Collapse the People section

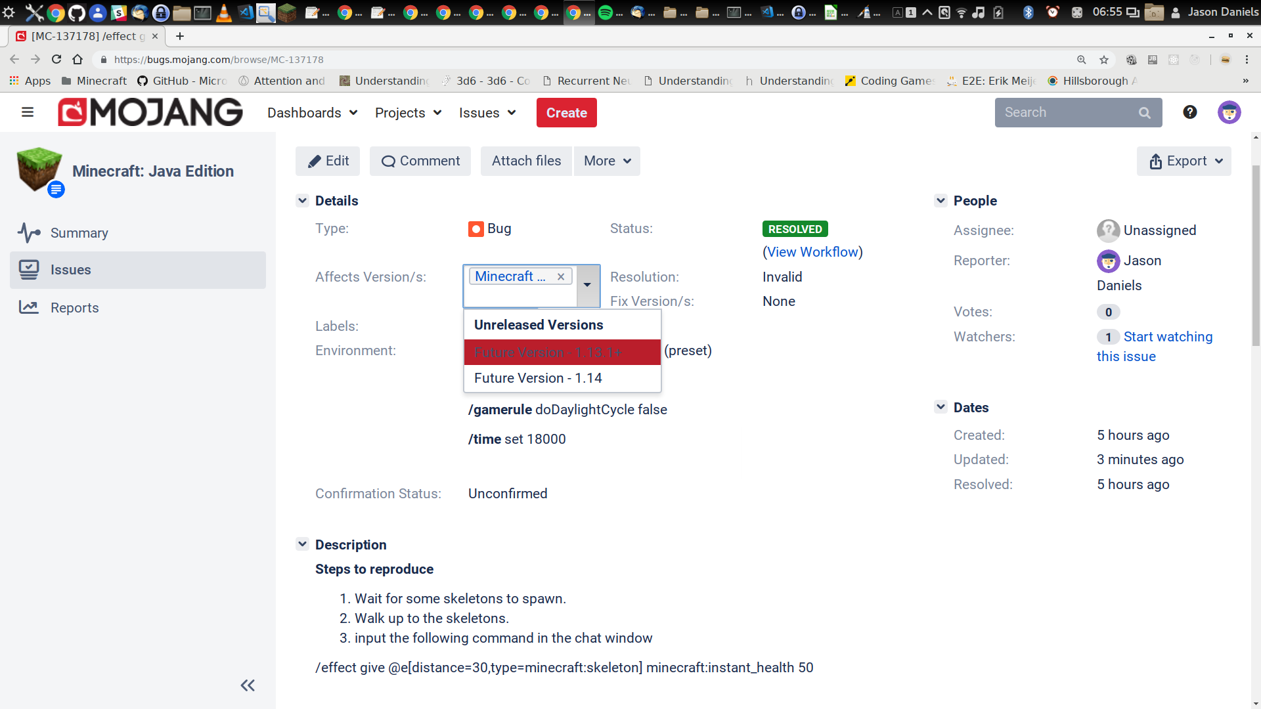[x=940, y=201]
